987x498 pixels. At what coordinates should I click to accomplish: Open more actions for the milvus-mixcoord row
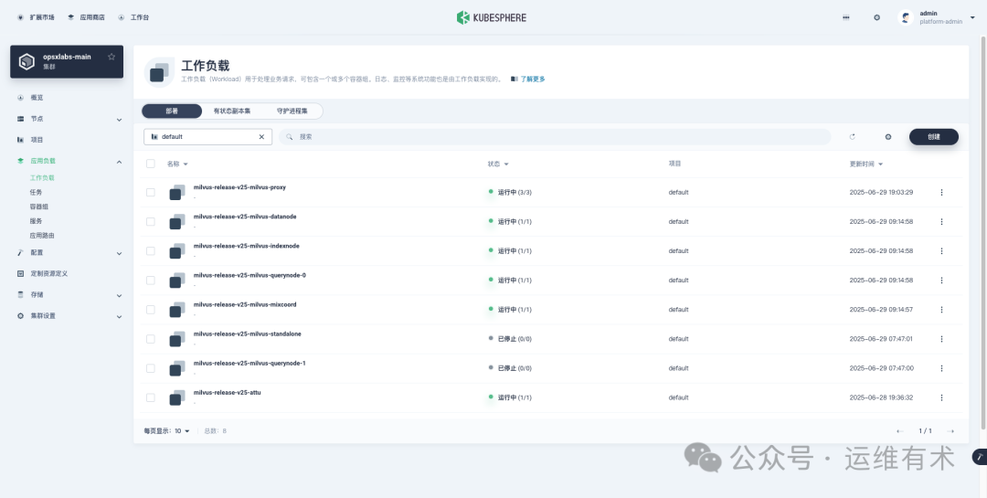pos(941,310)
